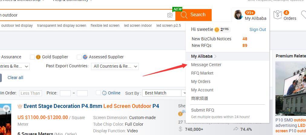The image size is (306, 135).
Task: Enable the Online filter checkbox
Action: [x=98, y=93]
